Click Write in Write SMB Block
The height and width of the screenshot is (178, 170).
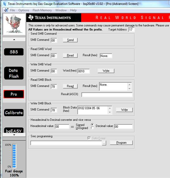click(124, 110)
